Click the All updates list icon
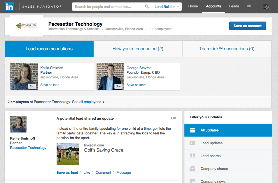This screenshot has width=278, height=183. pos(192,130)
